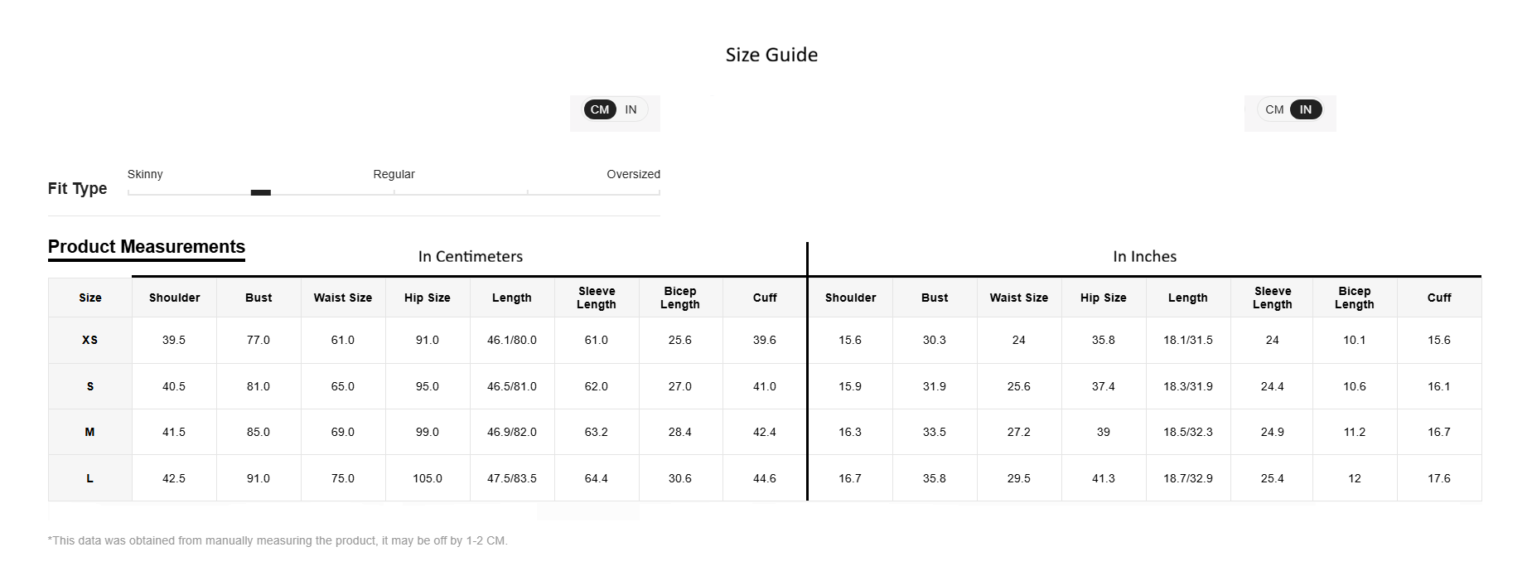
Task: Switch right unit toggle to CM
Action: 1274,109
